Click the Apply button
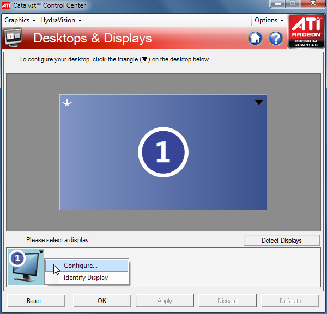327x314 pixels. tap(165, 301)
